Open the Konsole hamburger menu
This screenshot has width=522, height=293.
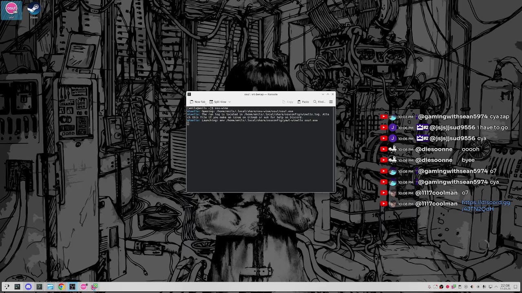pyautogui.click(x=331, y=102)
